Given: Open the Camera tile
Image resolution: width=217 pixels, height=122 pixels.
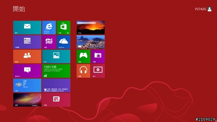Looking at the screenshot, I should [98, 56].
